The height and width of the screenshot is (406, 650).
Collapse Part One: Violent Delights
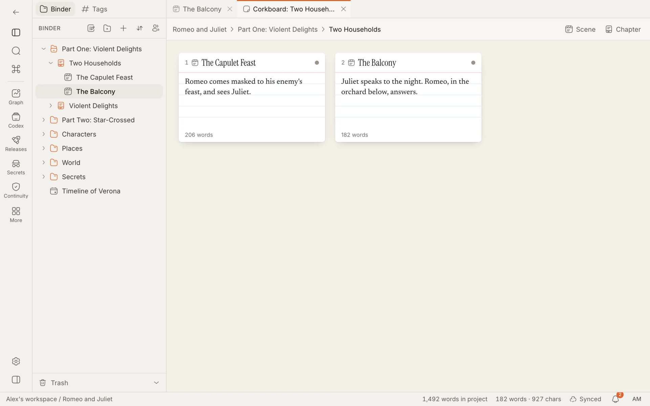(44, 49)
